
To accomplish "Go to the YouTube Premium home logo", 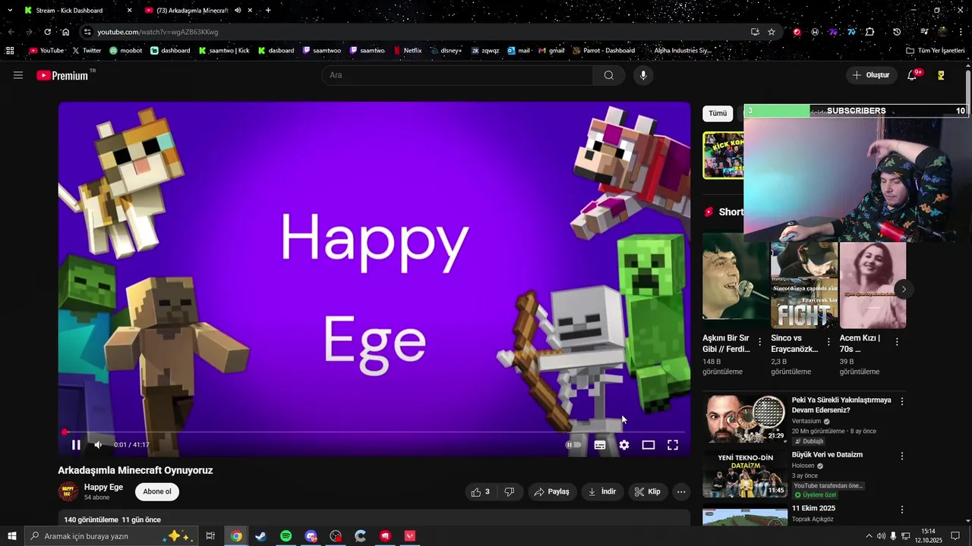I will pos(64,75).
